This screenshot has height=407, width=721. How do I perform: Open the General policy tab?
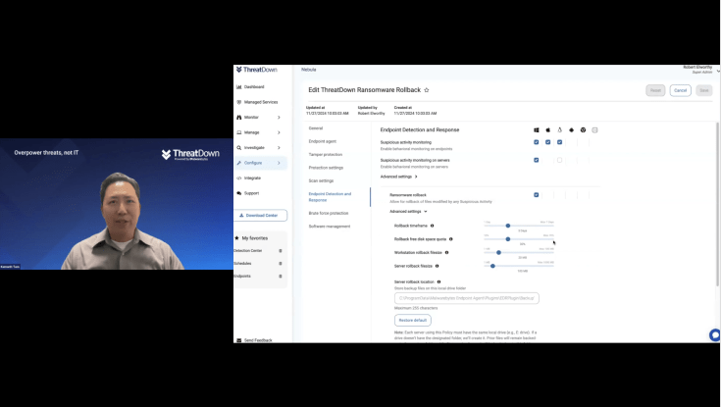point(316,128)
